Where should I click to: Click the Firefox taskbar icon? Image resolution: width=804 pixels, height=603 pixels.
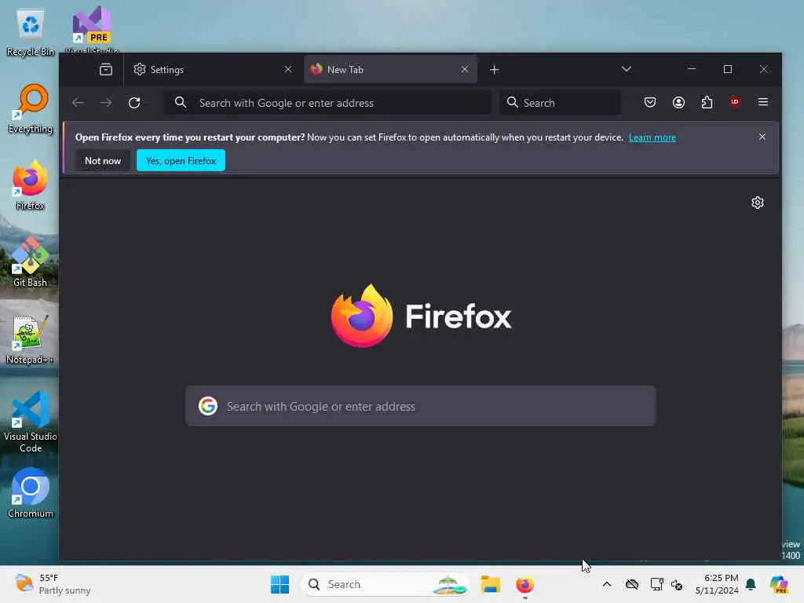click(x=524, y=584)
